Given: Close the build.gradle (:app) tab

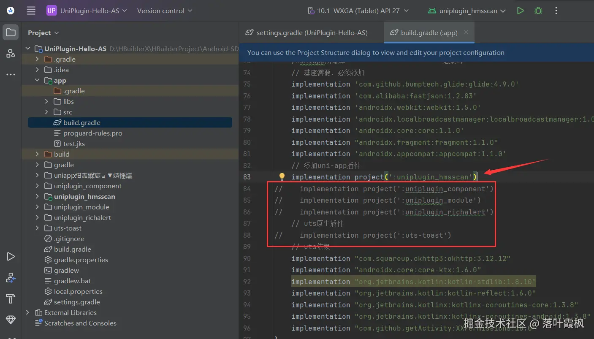Looking at the screenshot, I should pyautogui.click(x=466, y=32).
